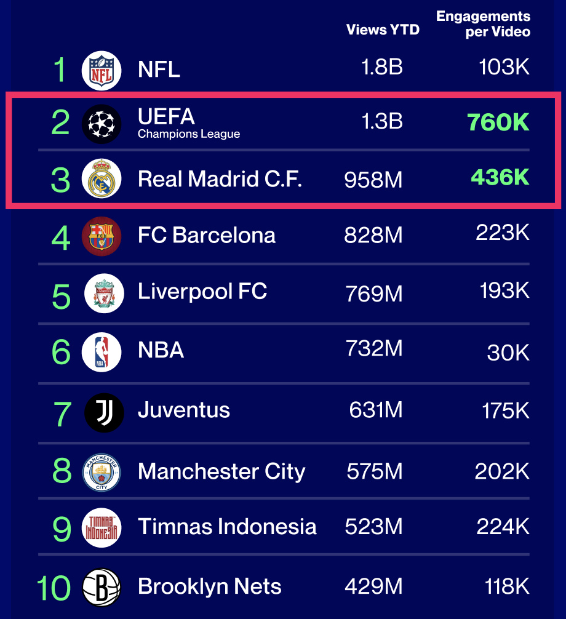Select the FC Barcelona name text
The image size is (566, 619).
pyautogui.click(x=207, y=236)
